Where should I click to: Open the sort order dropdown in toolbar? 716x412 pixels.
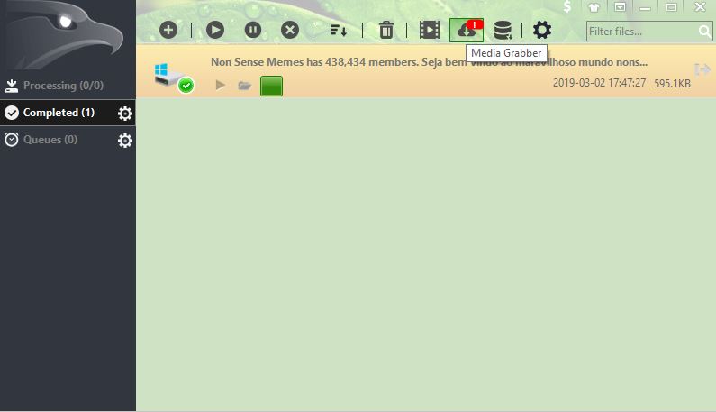point(338,31)
